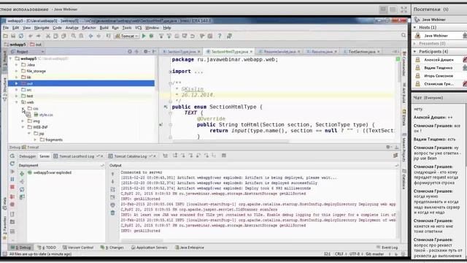Select style.css in project tree

(x=44, y=115)
